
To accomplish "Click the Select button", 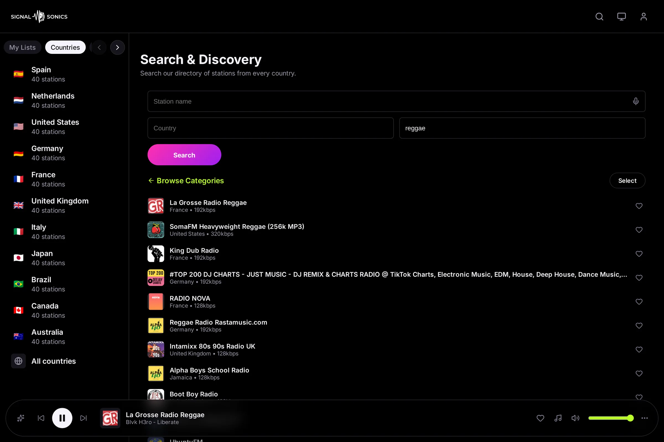I will (x=627, y=180).
